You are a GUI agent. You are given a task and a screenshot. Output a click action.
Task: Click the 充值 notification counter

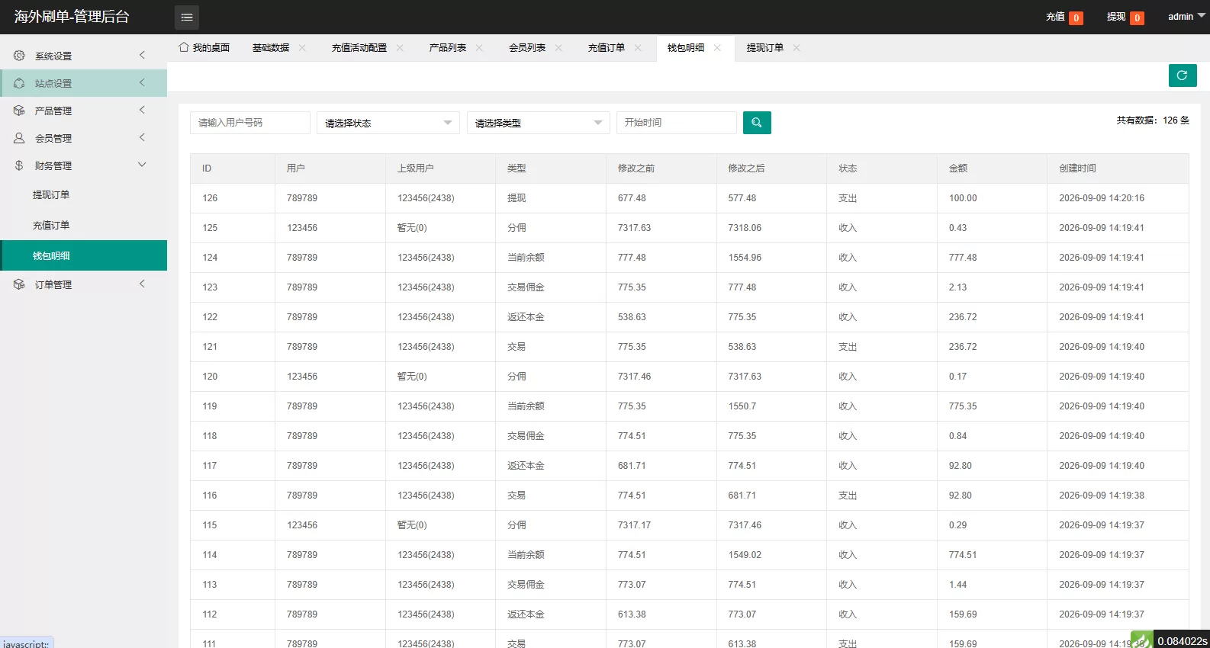coord(1076,18)
